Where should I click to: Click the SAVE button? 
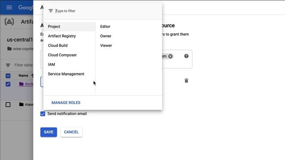point(49,132)
